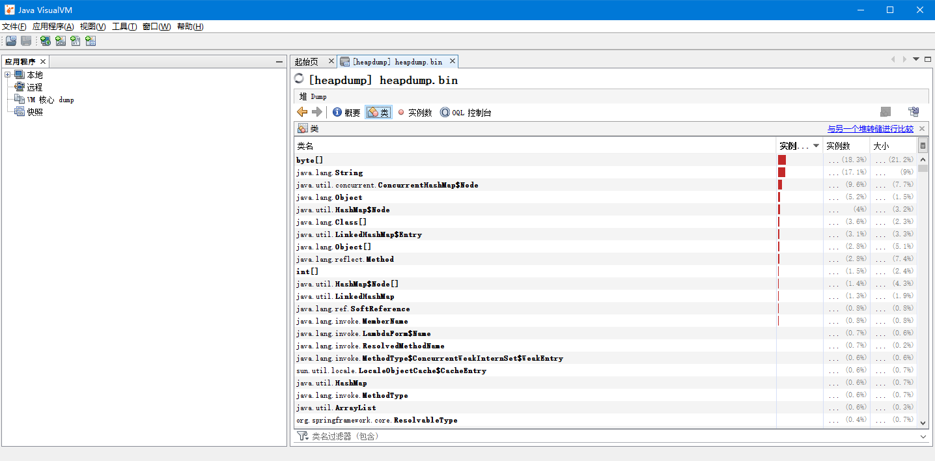Screen dimensions: 935x461
Task: Click the network icon beside 远程
Action: [x=19, y=87]
